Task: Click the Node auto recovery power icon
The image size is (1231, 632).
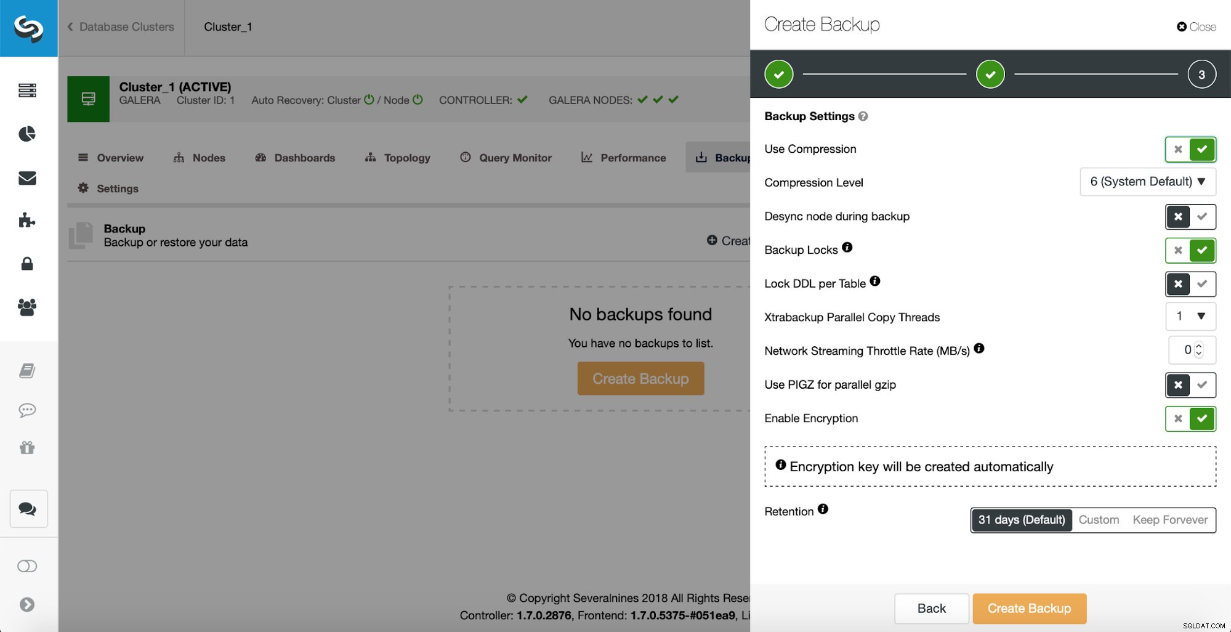Action: 418,100
